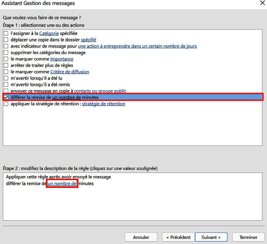Open the "Critère de diffusion" link
The height and width of the screenshot is (244, 267).
coord(70,72)
